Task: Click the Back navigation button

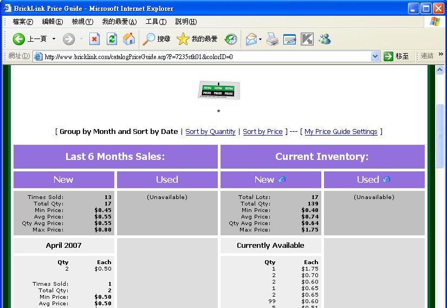Action: coord(20,39)
